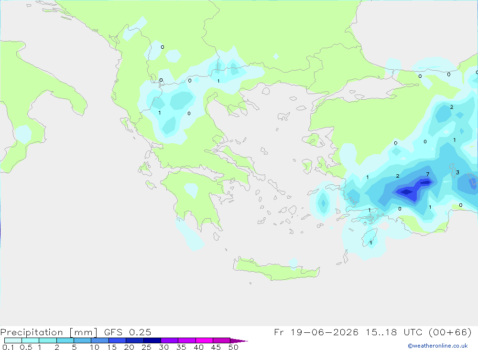Select the 40–45 mm magenta swatch
The height and width of the screenshot is (350, 478).
point(204,340)
